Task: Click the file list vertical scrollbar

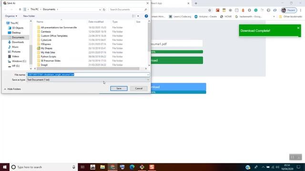Action: click(x=149, y=37)
